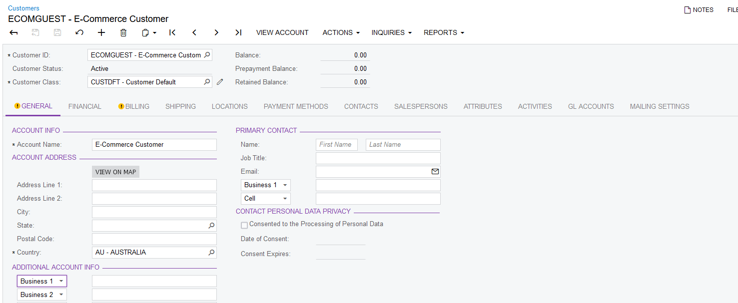Click the Business 2 number field
Viewport: 738px width, 303px height.
(154, 295)
